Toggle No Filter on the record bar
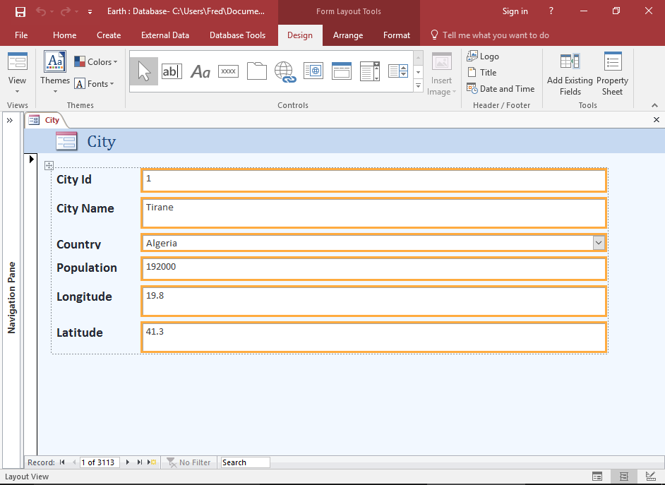 (x=188, y=462)
